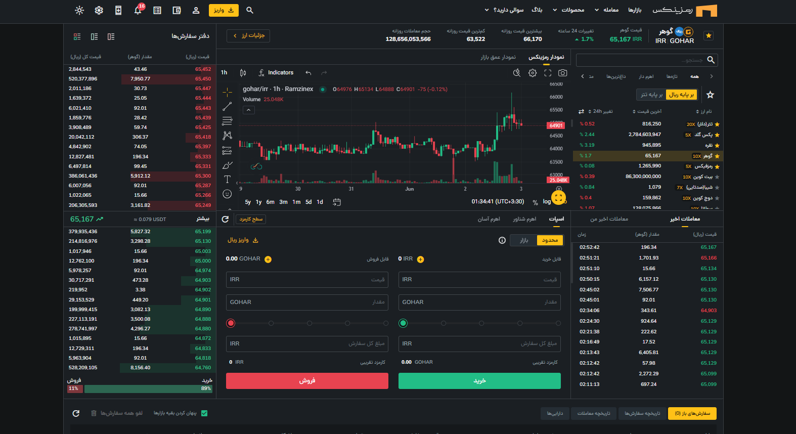Favorite بیت کوین row star
796x434 pixels.
[x=717, y=177]
